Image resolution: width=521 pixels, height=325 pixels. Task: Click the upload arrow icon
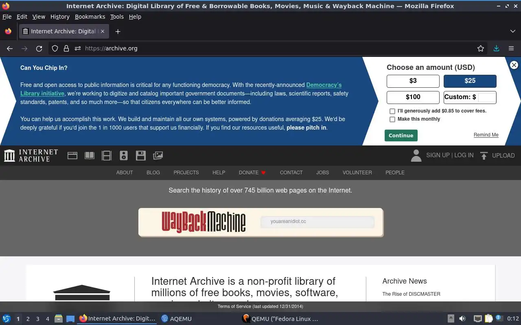pyautogui.click(x=484, y=156)
